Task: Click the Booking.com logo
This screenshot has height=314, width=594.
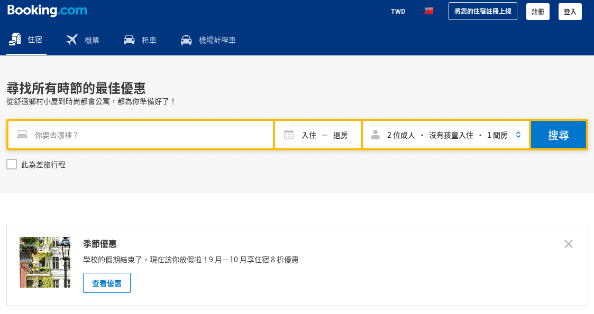Action: pyautogui.click(x=46, y=10)
